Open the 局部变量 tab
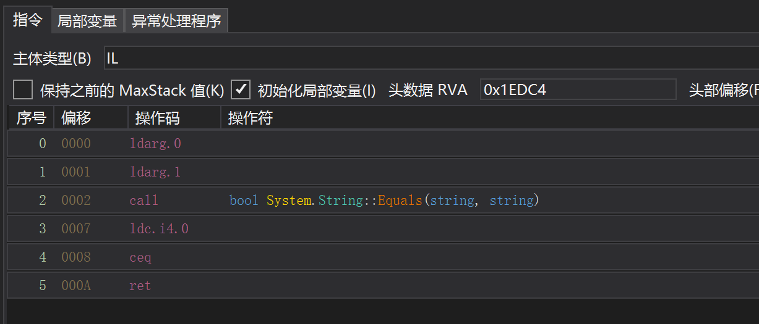This screenshot has height=324, width=759. [87, 21]
